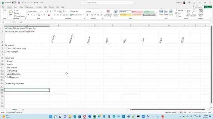Image resolution: width=213 pixels, height=119 pixels.
Task: Toggle italic formatting
Action: point(32,15)
